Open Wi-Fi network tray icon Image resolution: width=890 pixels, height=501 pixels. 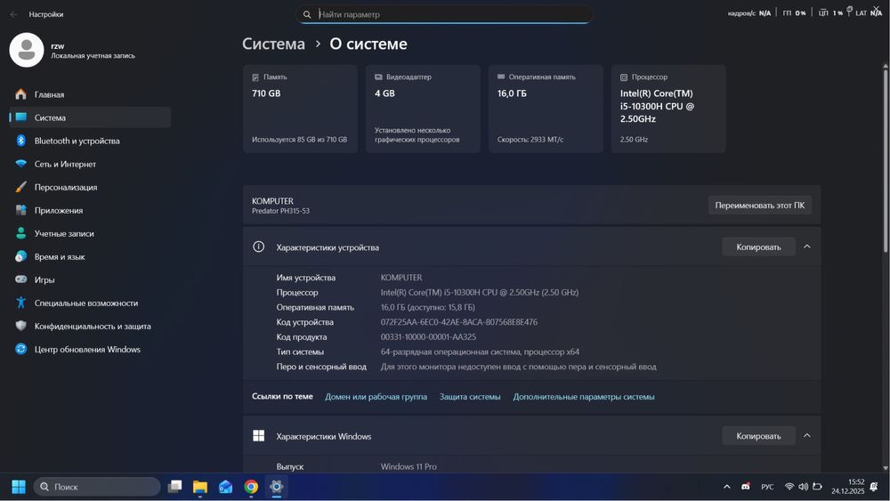pyautogui.click(x=789, y=487)
